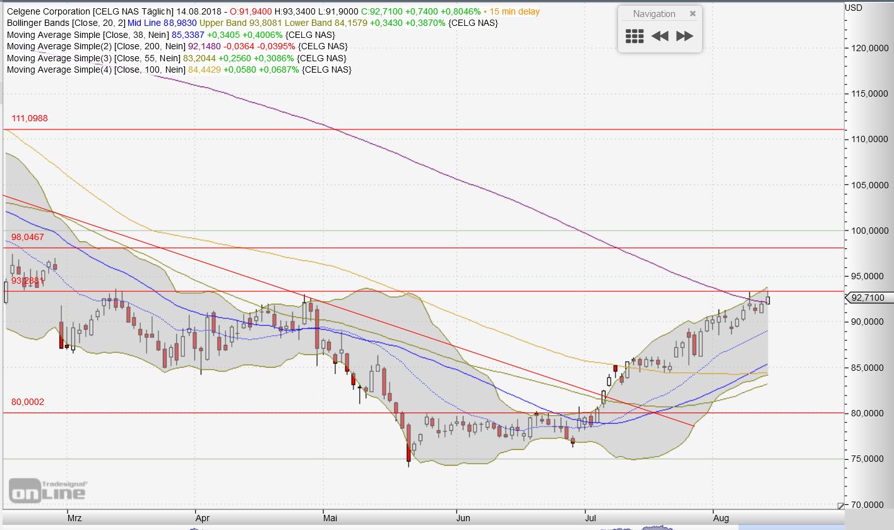The height and width of the screenshot is (530, 894).
Task: Click the red 80,0002 level label
Action: (x=28, y=402)
